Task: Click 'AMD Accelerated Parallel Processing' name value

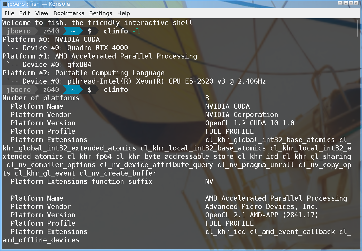Action: pyautogui.click(x=276, y=198)
